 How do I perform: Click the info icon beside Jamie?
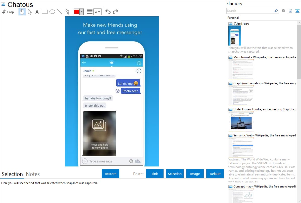(x=139, y=71)
